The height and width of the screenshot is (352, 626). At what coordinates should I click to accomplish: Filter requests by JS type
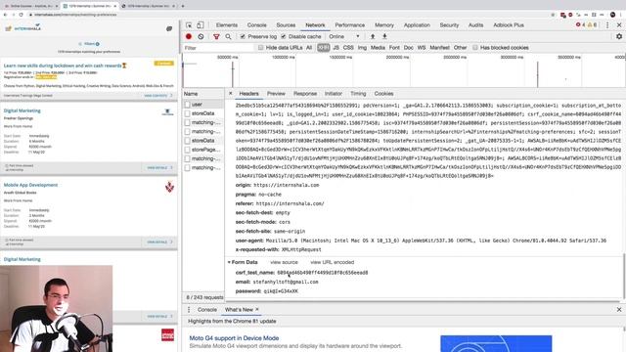tap(335, 48)
